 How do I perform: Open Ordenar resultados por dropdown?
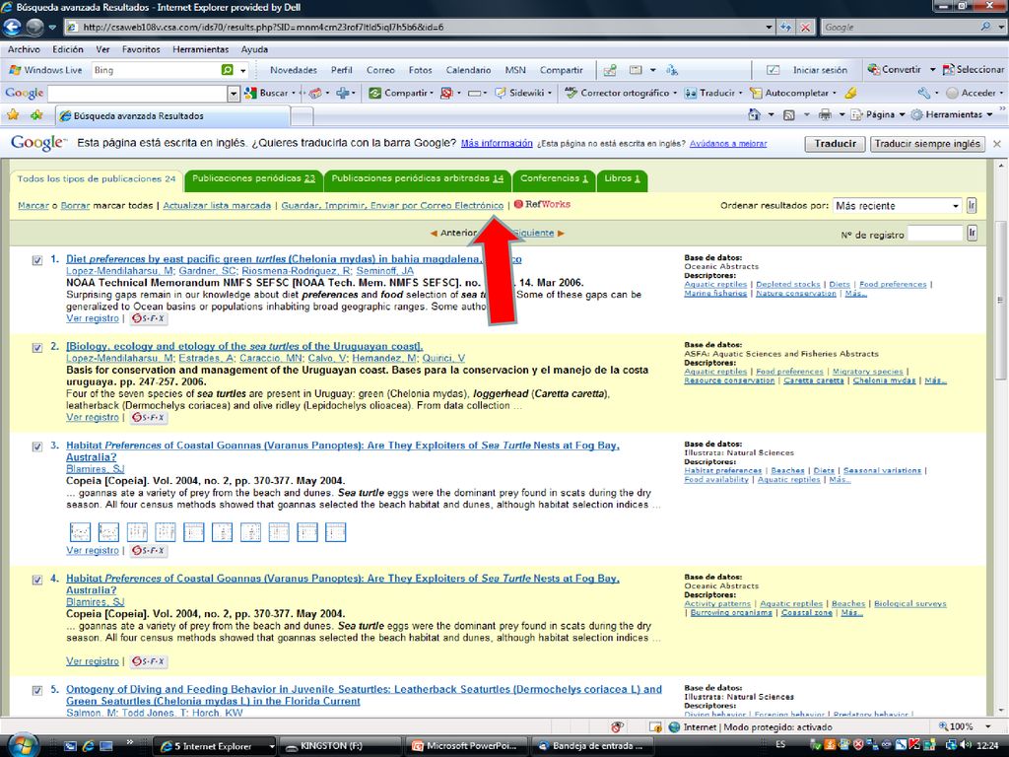(x=897, y=205)
